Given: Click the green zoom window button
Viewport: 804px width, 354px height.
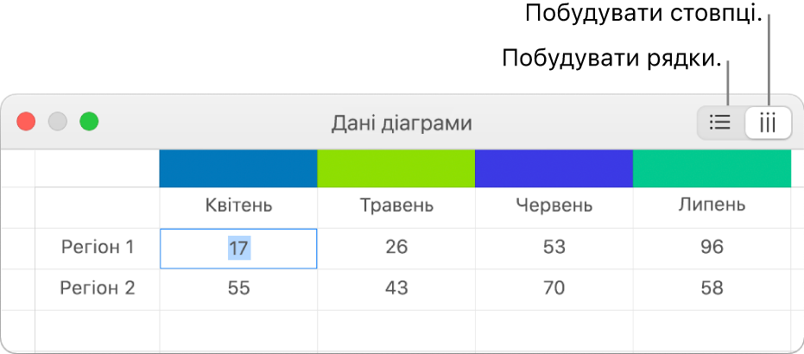Looking at the screenshot, I should tap(89, 122).
